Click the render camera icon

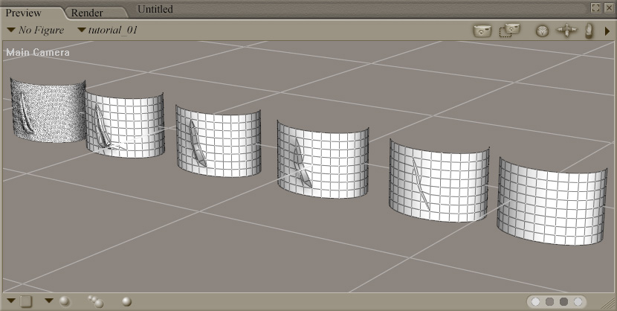(x=482, y=31)
